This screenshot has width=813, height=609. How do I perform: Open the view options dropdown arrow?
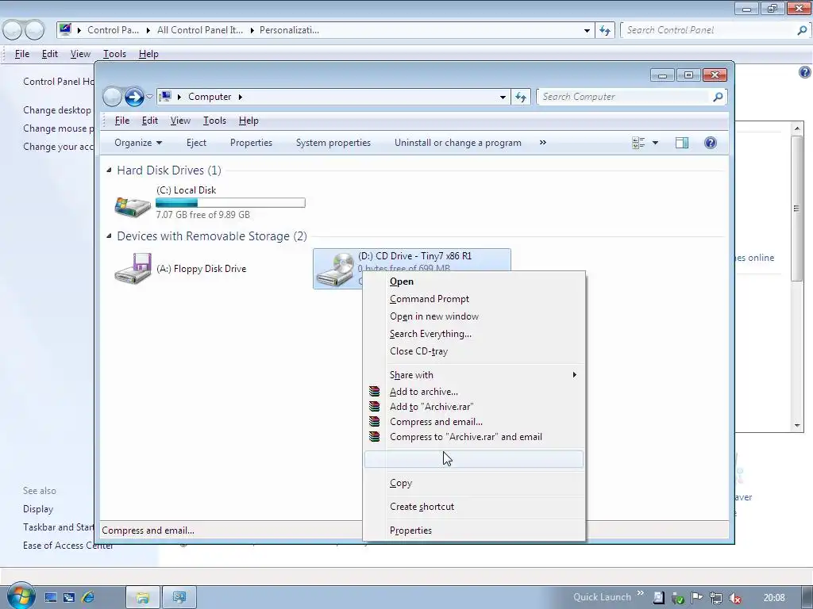[x=655, y=143]
